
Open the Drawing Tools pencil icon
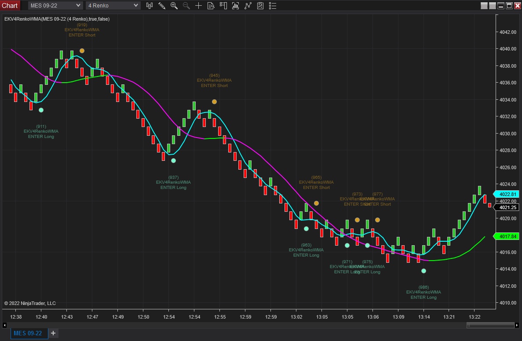click(162, 6)
